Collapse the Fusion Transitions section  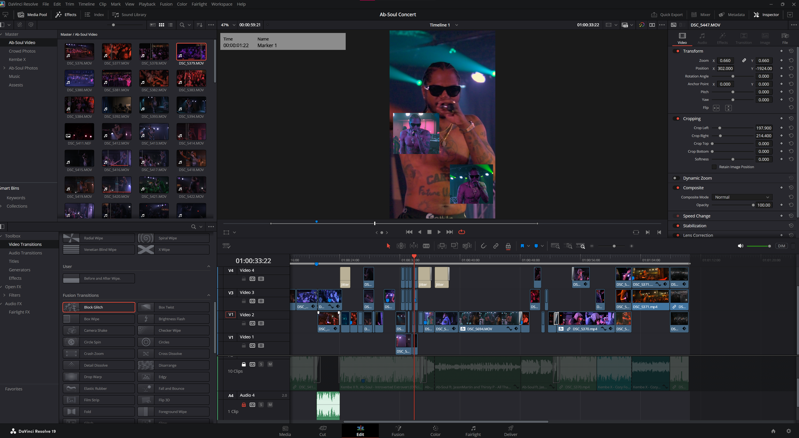point(209,295)
